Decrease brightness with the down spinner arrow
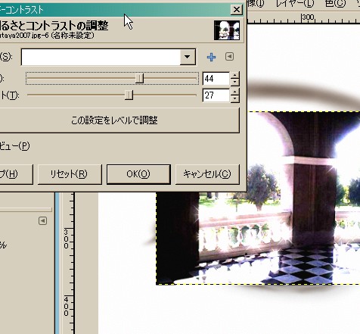 pos(234,82)
